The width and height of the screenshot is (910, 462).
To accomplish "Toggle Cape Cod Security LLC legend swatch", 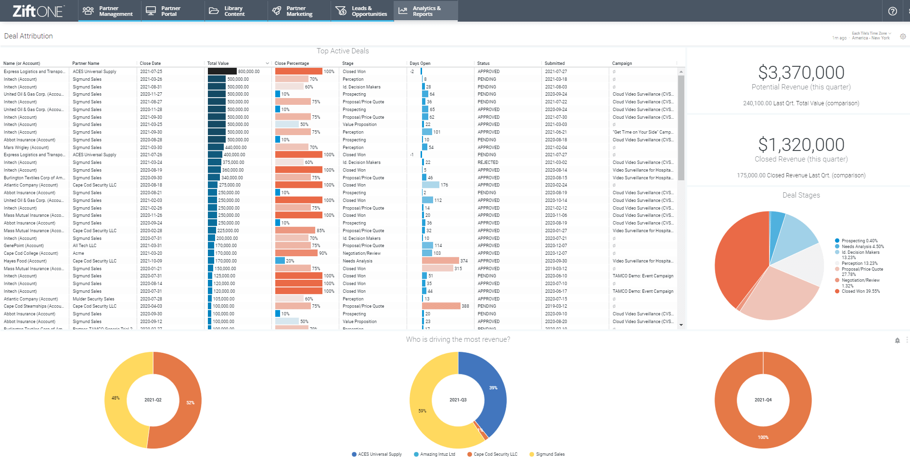I will coord(470,454).
